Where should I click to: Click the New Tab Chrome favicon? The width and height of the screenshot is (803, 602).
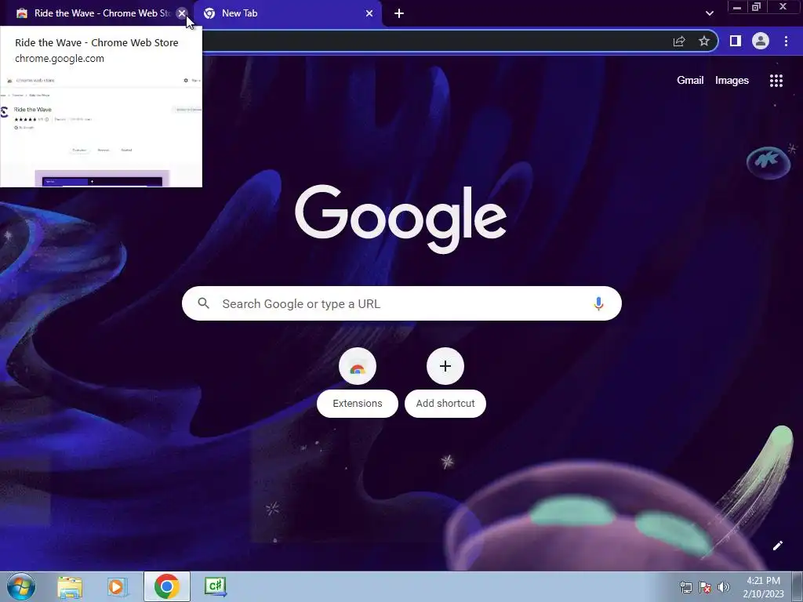point(209,13)
